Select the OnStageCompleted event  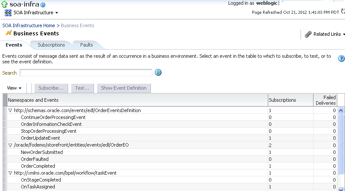(x=41, y=180)
